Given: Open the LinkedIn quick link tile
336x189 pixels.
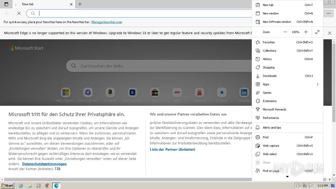Looking at the screenshot, I should [x=244, y=95].
